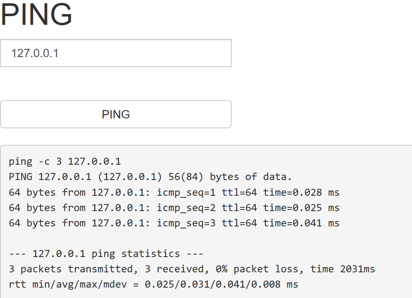Click the "time=0.041 ms" value
412x298 pixels.
click(x=301, y=223)
